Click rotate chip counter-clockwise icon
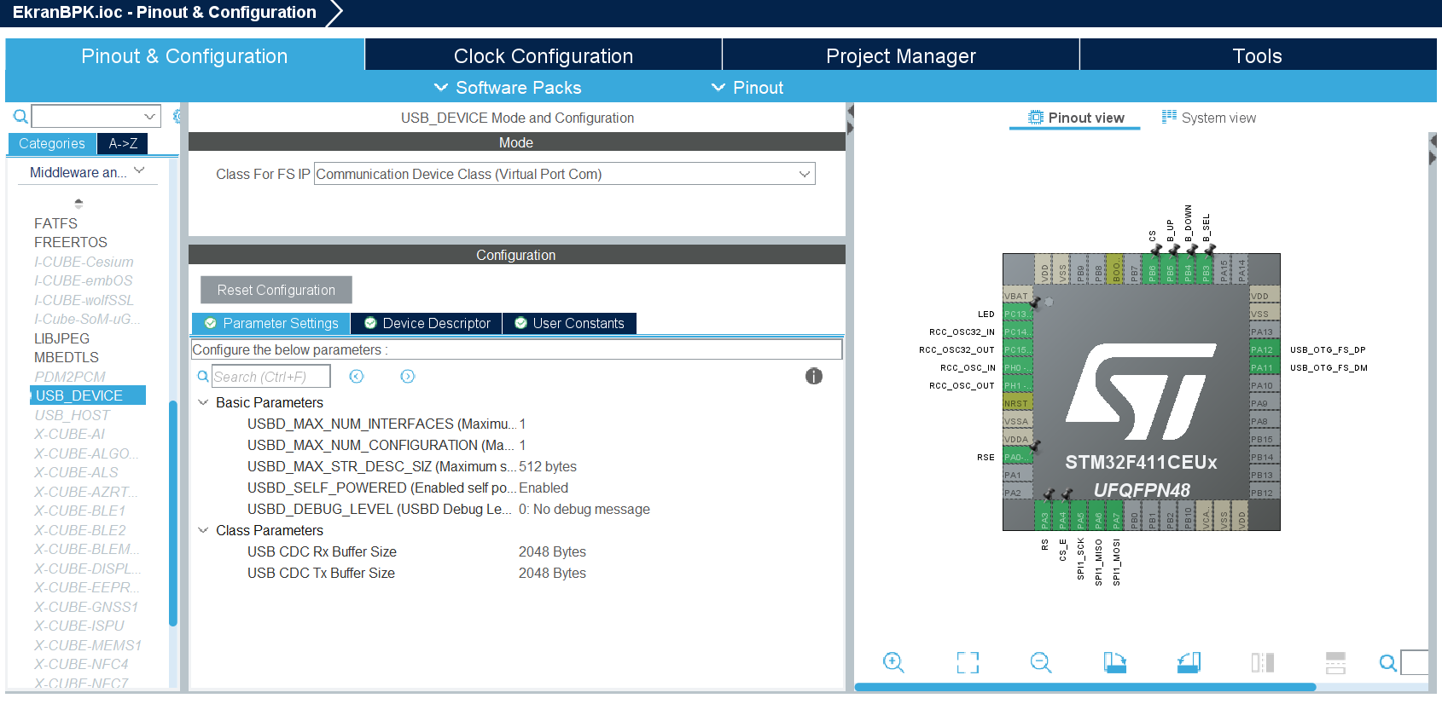The width and height of the screenshot is (1442, 704). coord(1189,662)
